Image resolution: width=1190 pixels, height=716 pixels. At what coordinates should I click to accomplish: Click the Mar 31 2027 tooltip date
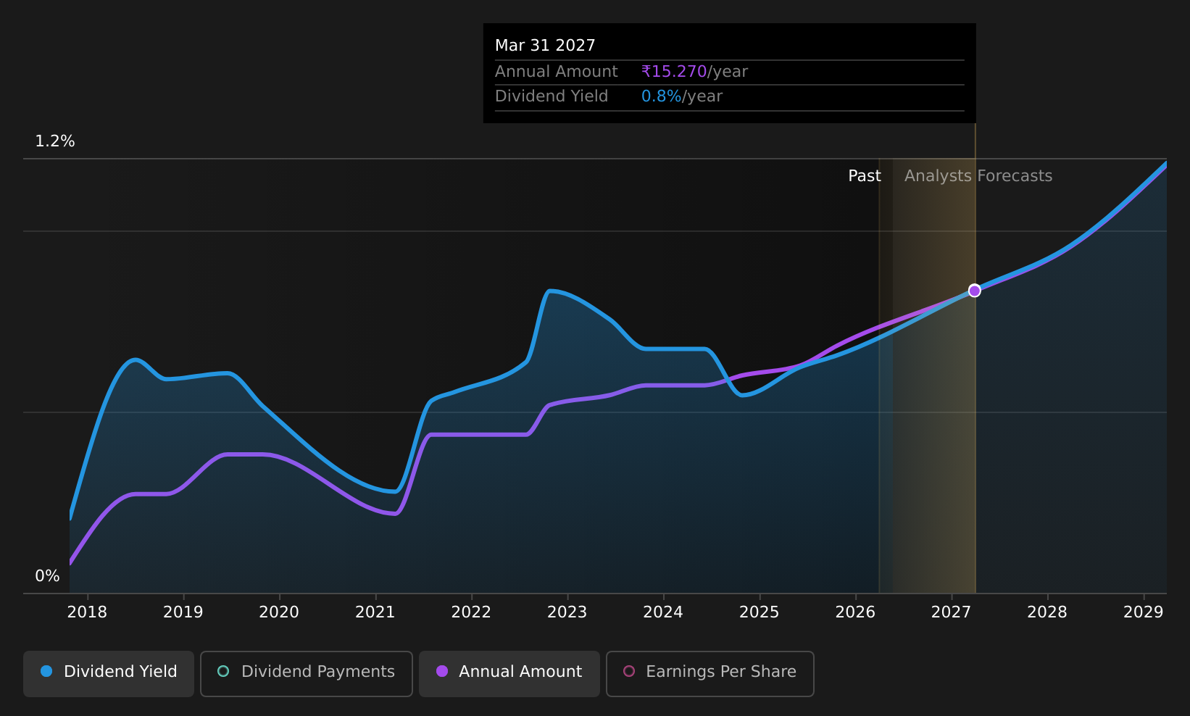coord(545,46)
